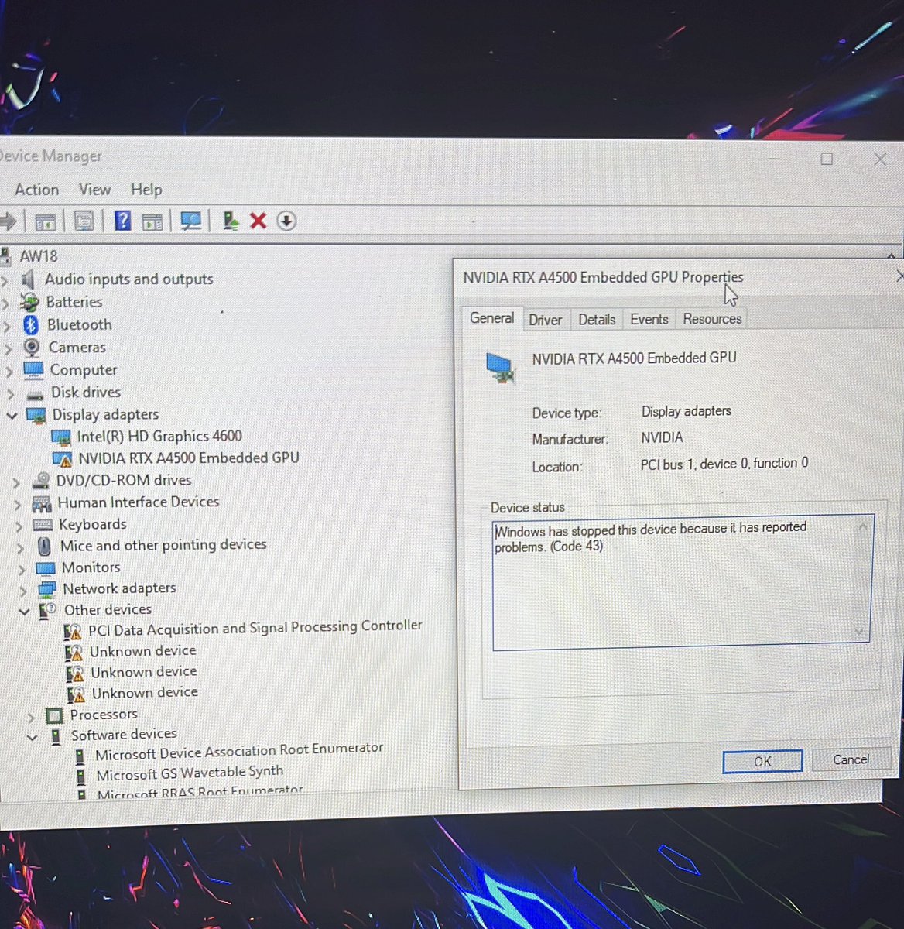This screenshot has height=929, width=904.
Task: Open the Help menu
Action: tap(146, 190)
